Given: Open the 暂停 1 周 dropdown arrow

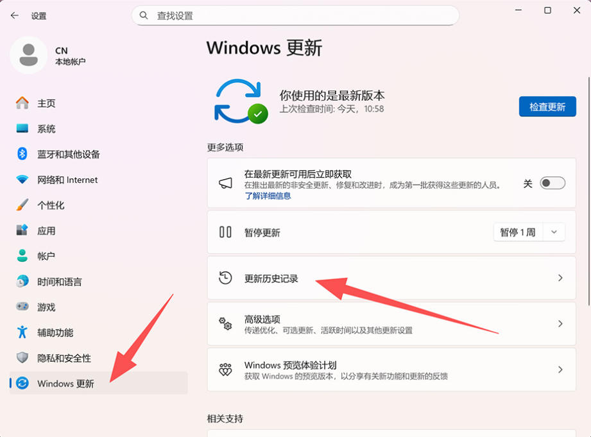Looking at the screenshot, I should pyautogui.click(x=554, y=232).
